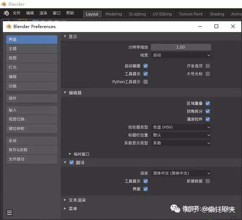242x220 pixels.
Task: Click the Blender logo icon in menu bar
Action: (7, 13)
